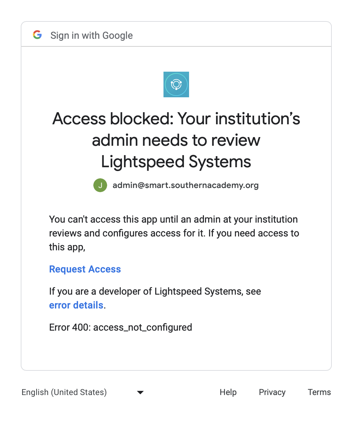Click the "Error 400:" label

[x=70, y=328]
